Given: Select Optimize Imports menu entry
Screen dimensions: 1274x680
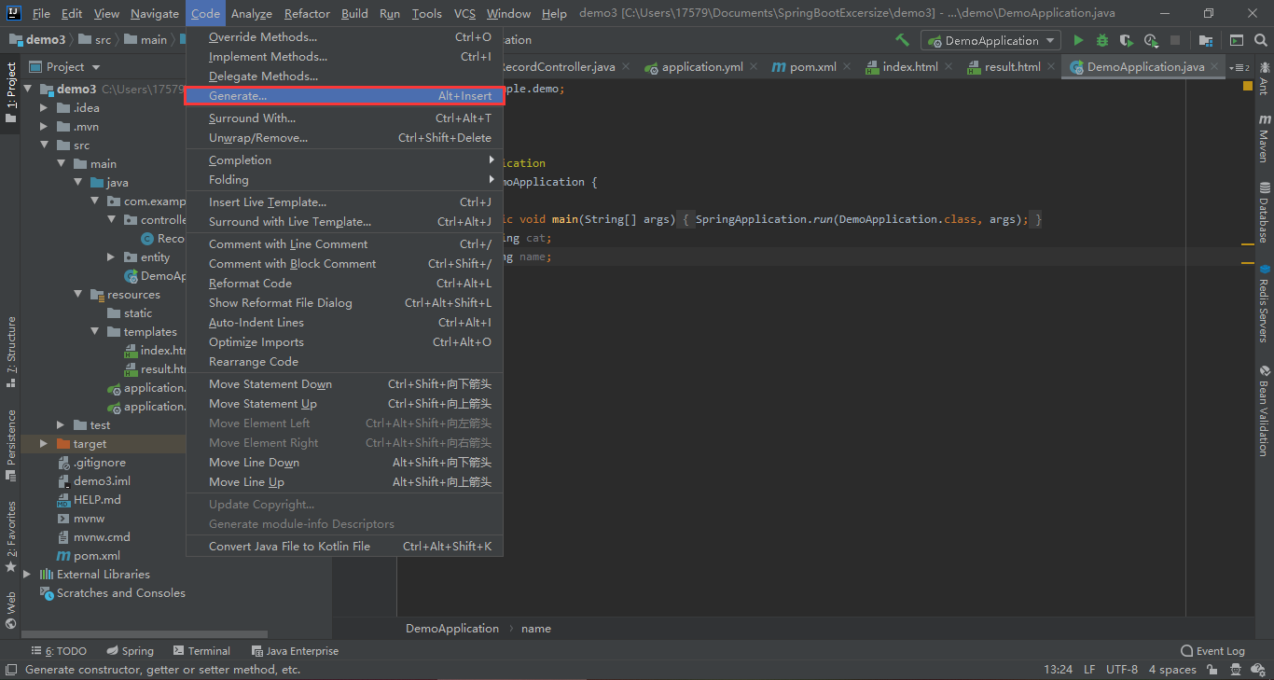Looking at the screenshot, I should pyautogui.click(x=344, y=341).
